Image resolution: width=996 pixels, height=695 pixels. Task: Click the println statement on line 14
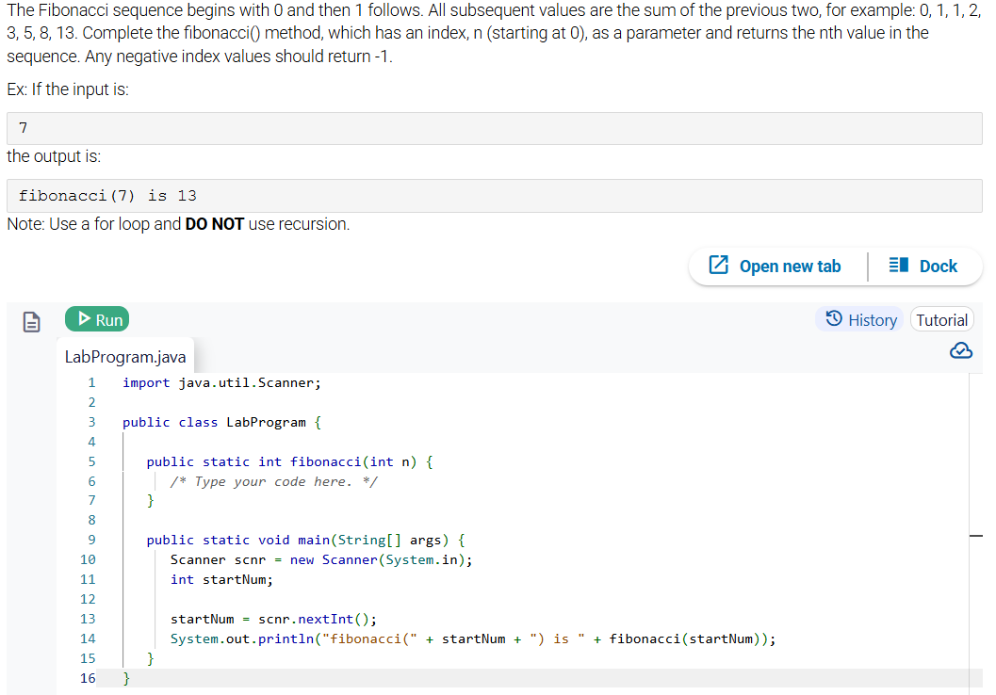(x=471, y=638)
